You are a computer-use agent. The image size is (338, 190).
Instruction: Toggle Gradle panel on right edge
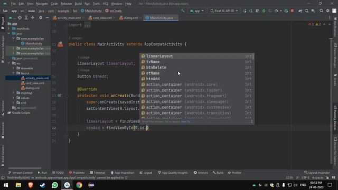(335, 80)
